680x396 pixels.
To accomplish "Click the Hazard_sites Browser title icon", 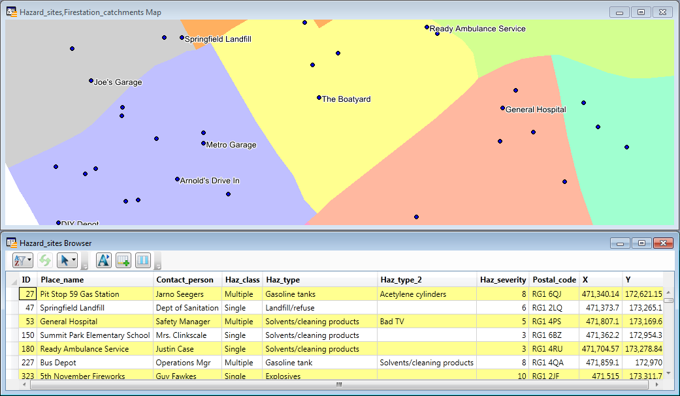I will (x=12, y=243).
